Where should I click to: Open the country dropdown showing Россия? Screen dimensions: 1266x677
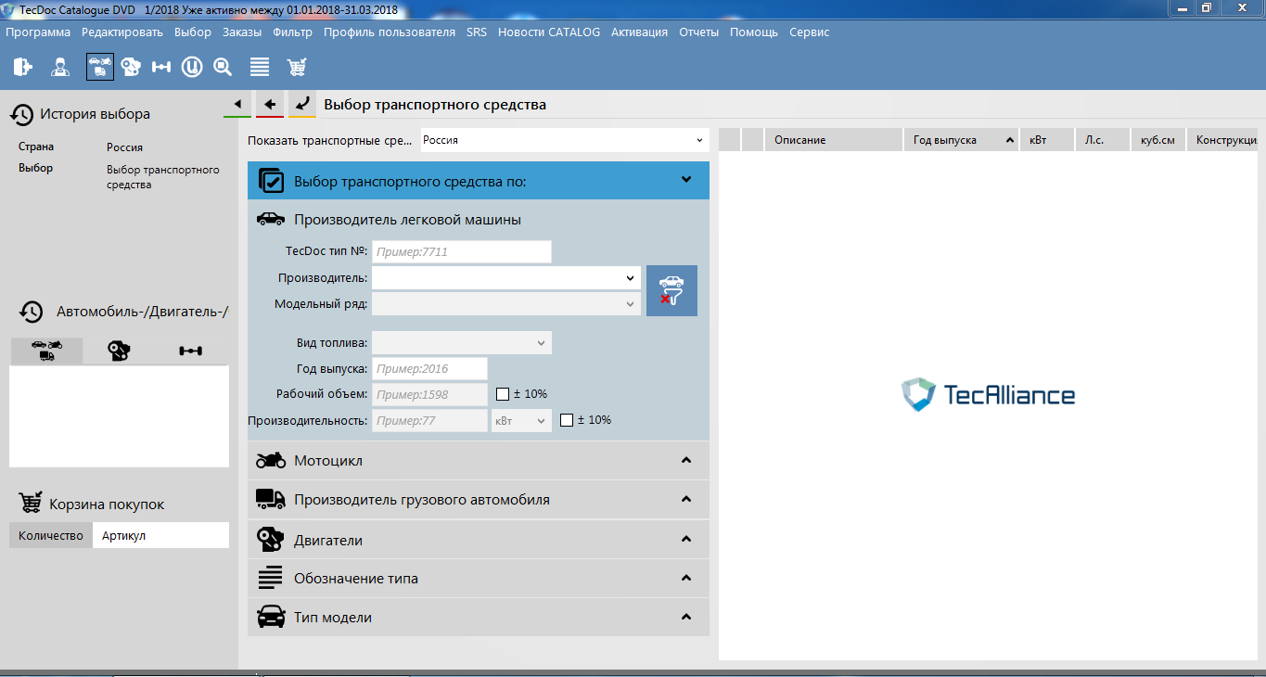564,140
